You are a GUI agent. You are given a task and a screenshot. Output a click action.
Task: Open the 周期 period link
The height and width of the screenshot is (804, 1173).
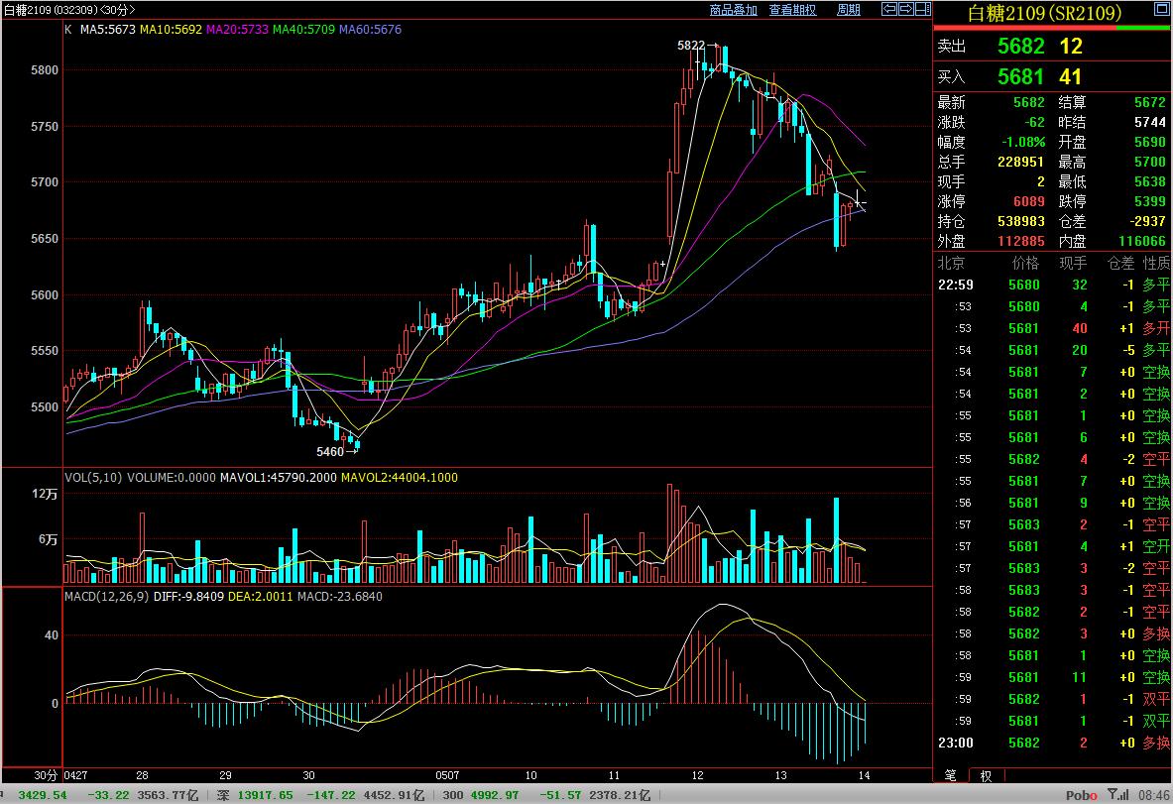point(849,10)
